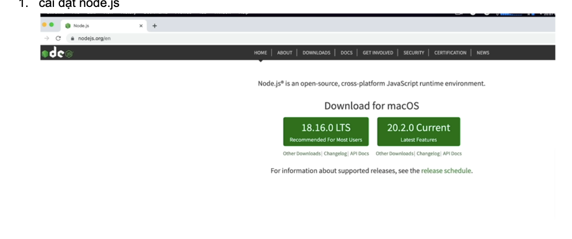Close the Node.js browser tab
This screenshot has width=572, height=239.
(x=141, y=26)
